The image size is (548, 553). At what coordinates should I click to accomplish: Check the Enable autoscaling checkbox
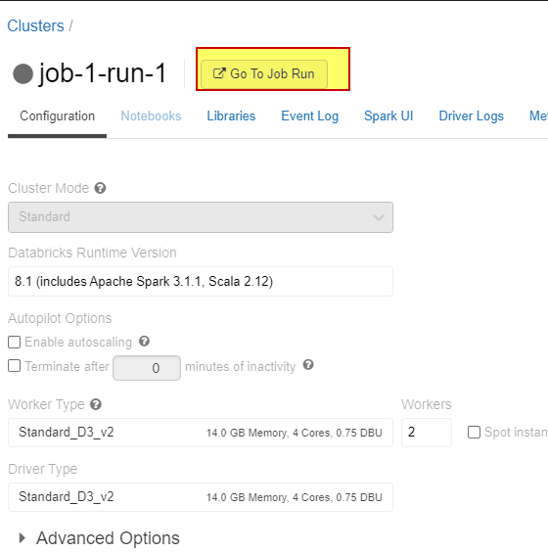click(x=14, y=342)
